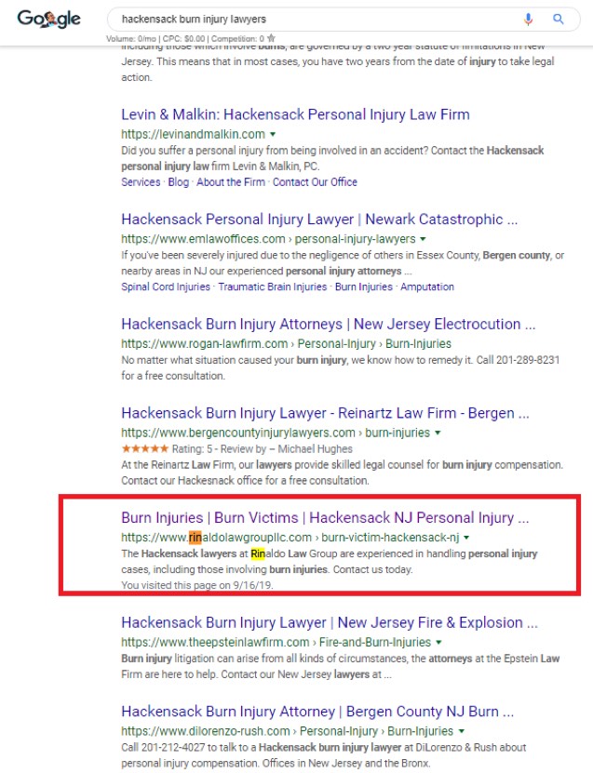Click the magnifying glass search icon

[559, 19]
